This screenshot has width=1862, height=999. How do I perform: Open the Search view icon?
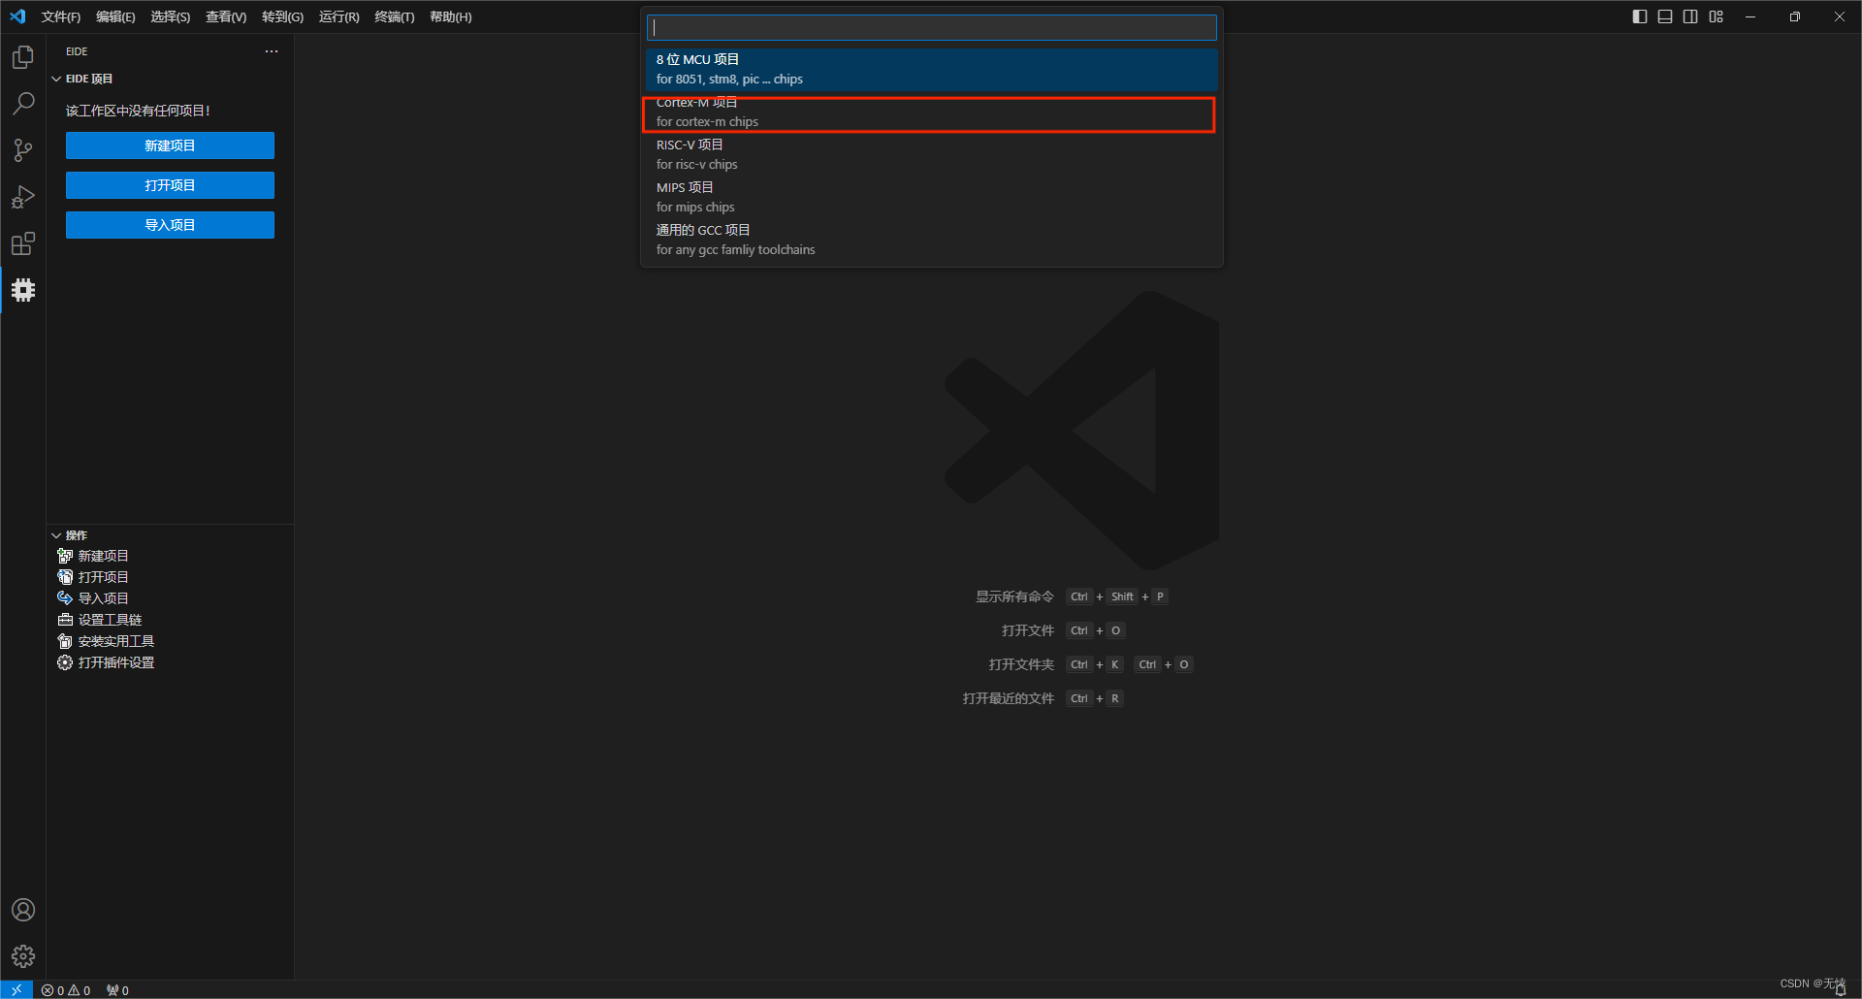[x=23, y=104]
